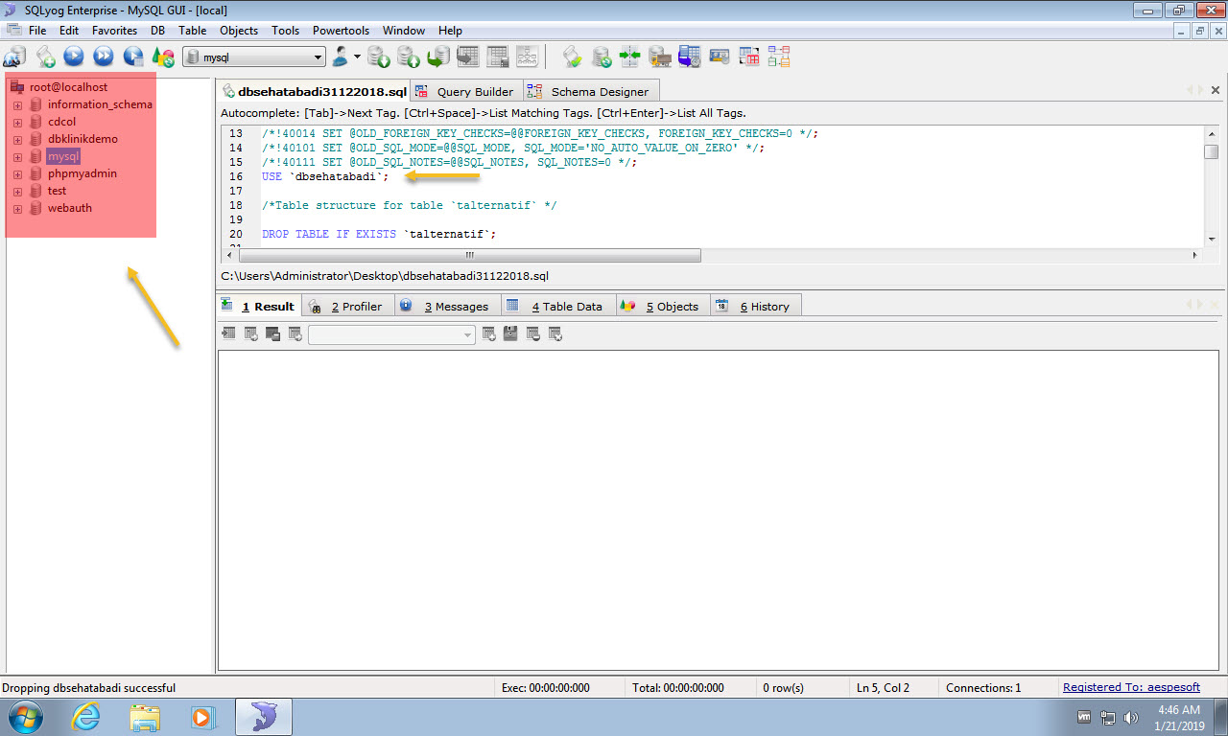Switch to the 2 Profiler tab
This screenshot has width=1228, height=736.
coord(346,306)
